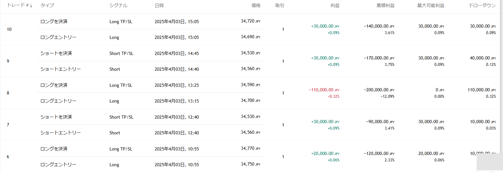Viewport: 503px width, 172px height.
Task: Select trade number 6 row
Action: click(8, 157)
